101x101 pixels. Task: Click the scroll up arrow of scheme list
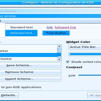59,46
